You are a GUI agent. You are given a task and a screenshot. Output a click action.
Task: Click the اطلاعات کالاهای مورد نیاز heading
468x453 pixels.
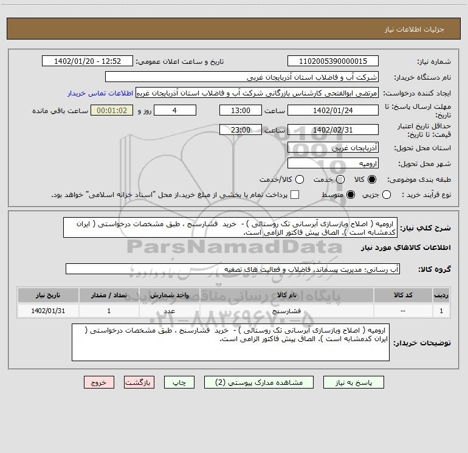click(x=405, y=247)
